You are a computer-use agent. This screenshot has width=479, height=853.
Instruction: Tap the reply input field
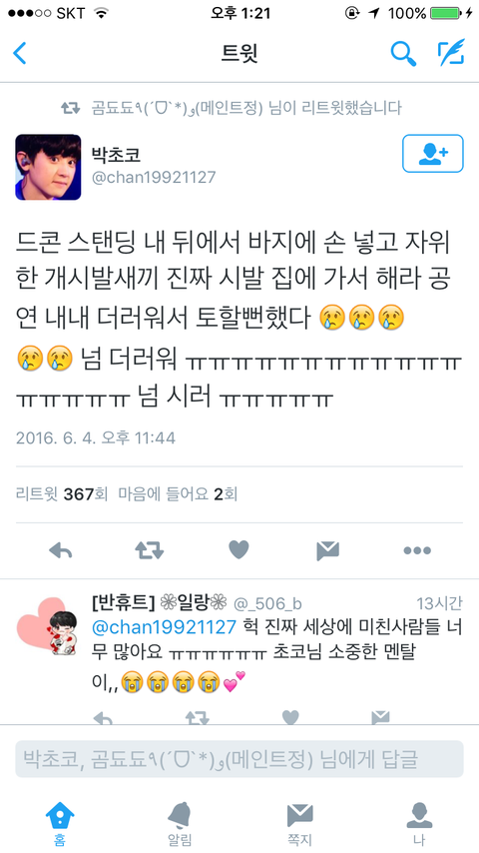pos(239,759)
